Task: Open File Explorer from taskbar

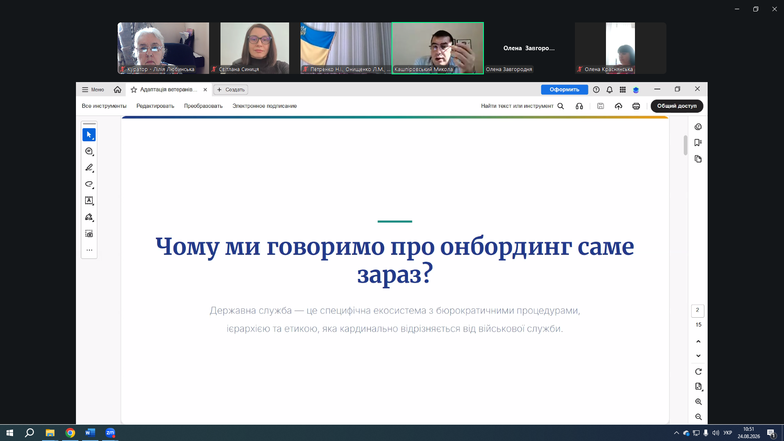Action: coord(50,433)
